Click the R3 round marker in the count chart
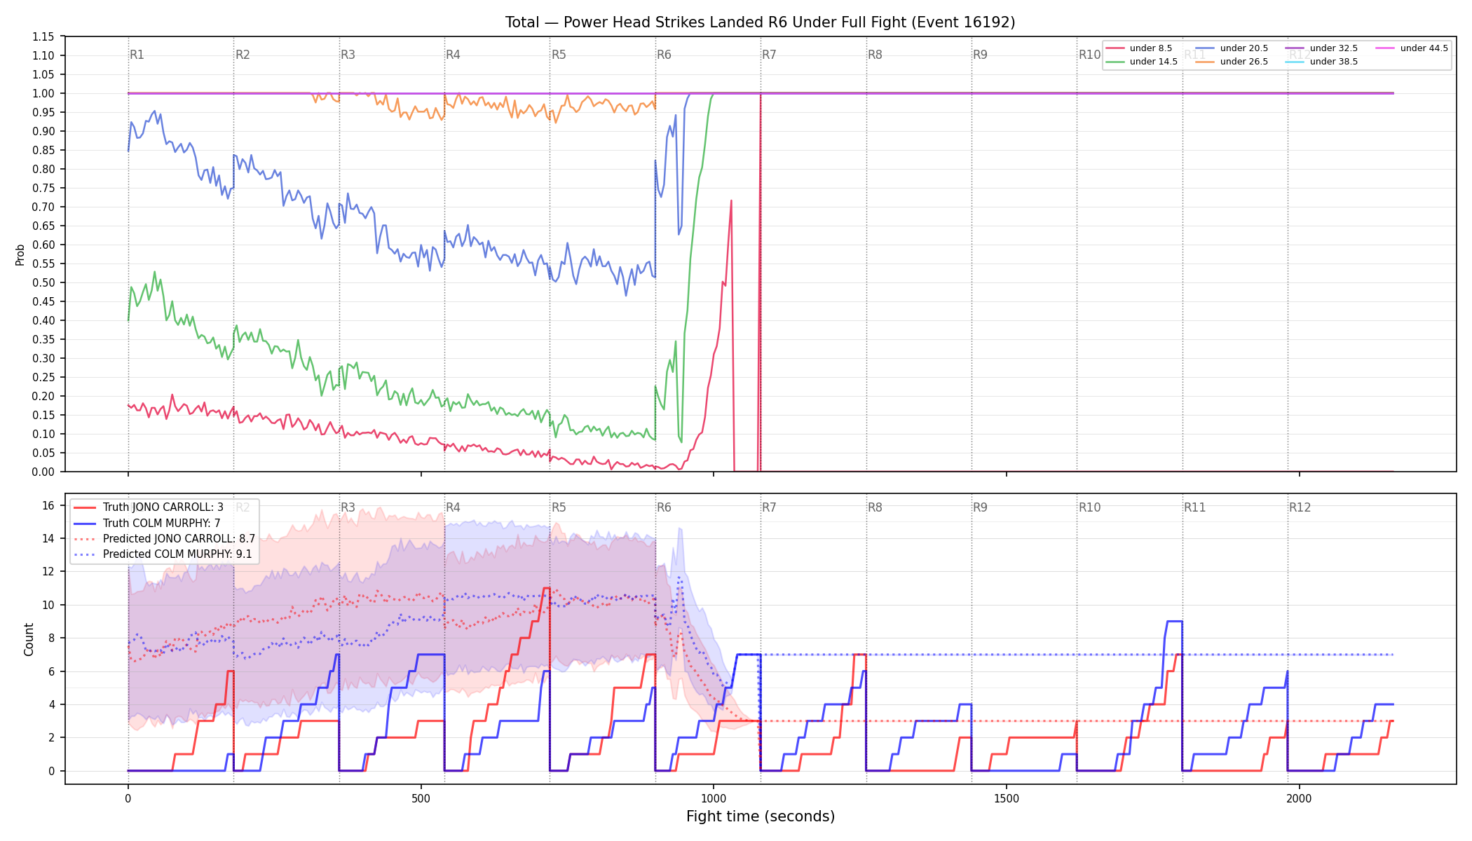Image resolution: width=1472 pixels, height=841 pixels. (348, 507)
